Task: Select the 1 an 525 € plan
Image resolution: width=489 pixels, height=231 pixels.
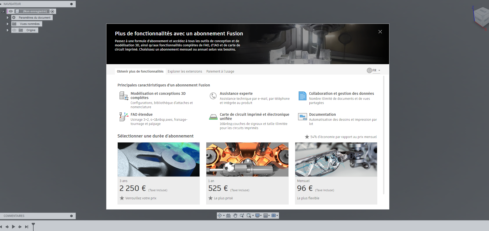Action: tap(247, 173)
